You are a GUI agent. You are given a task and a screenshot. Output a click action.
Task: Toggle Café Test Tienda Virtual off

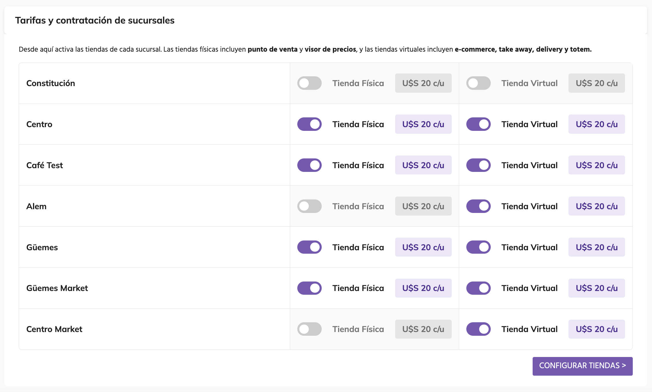[478, 165]
